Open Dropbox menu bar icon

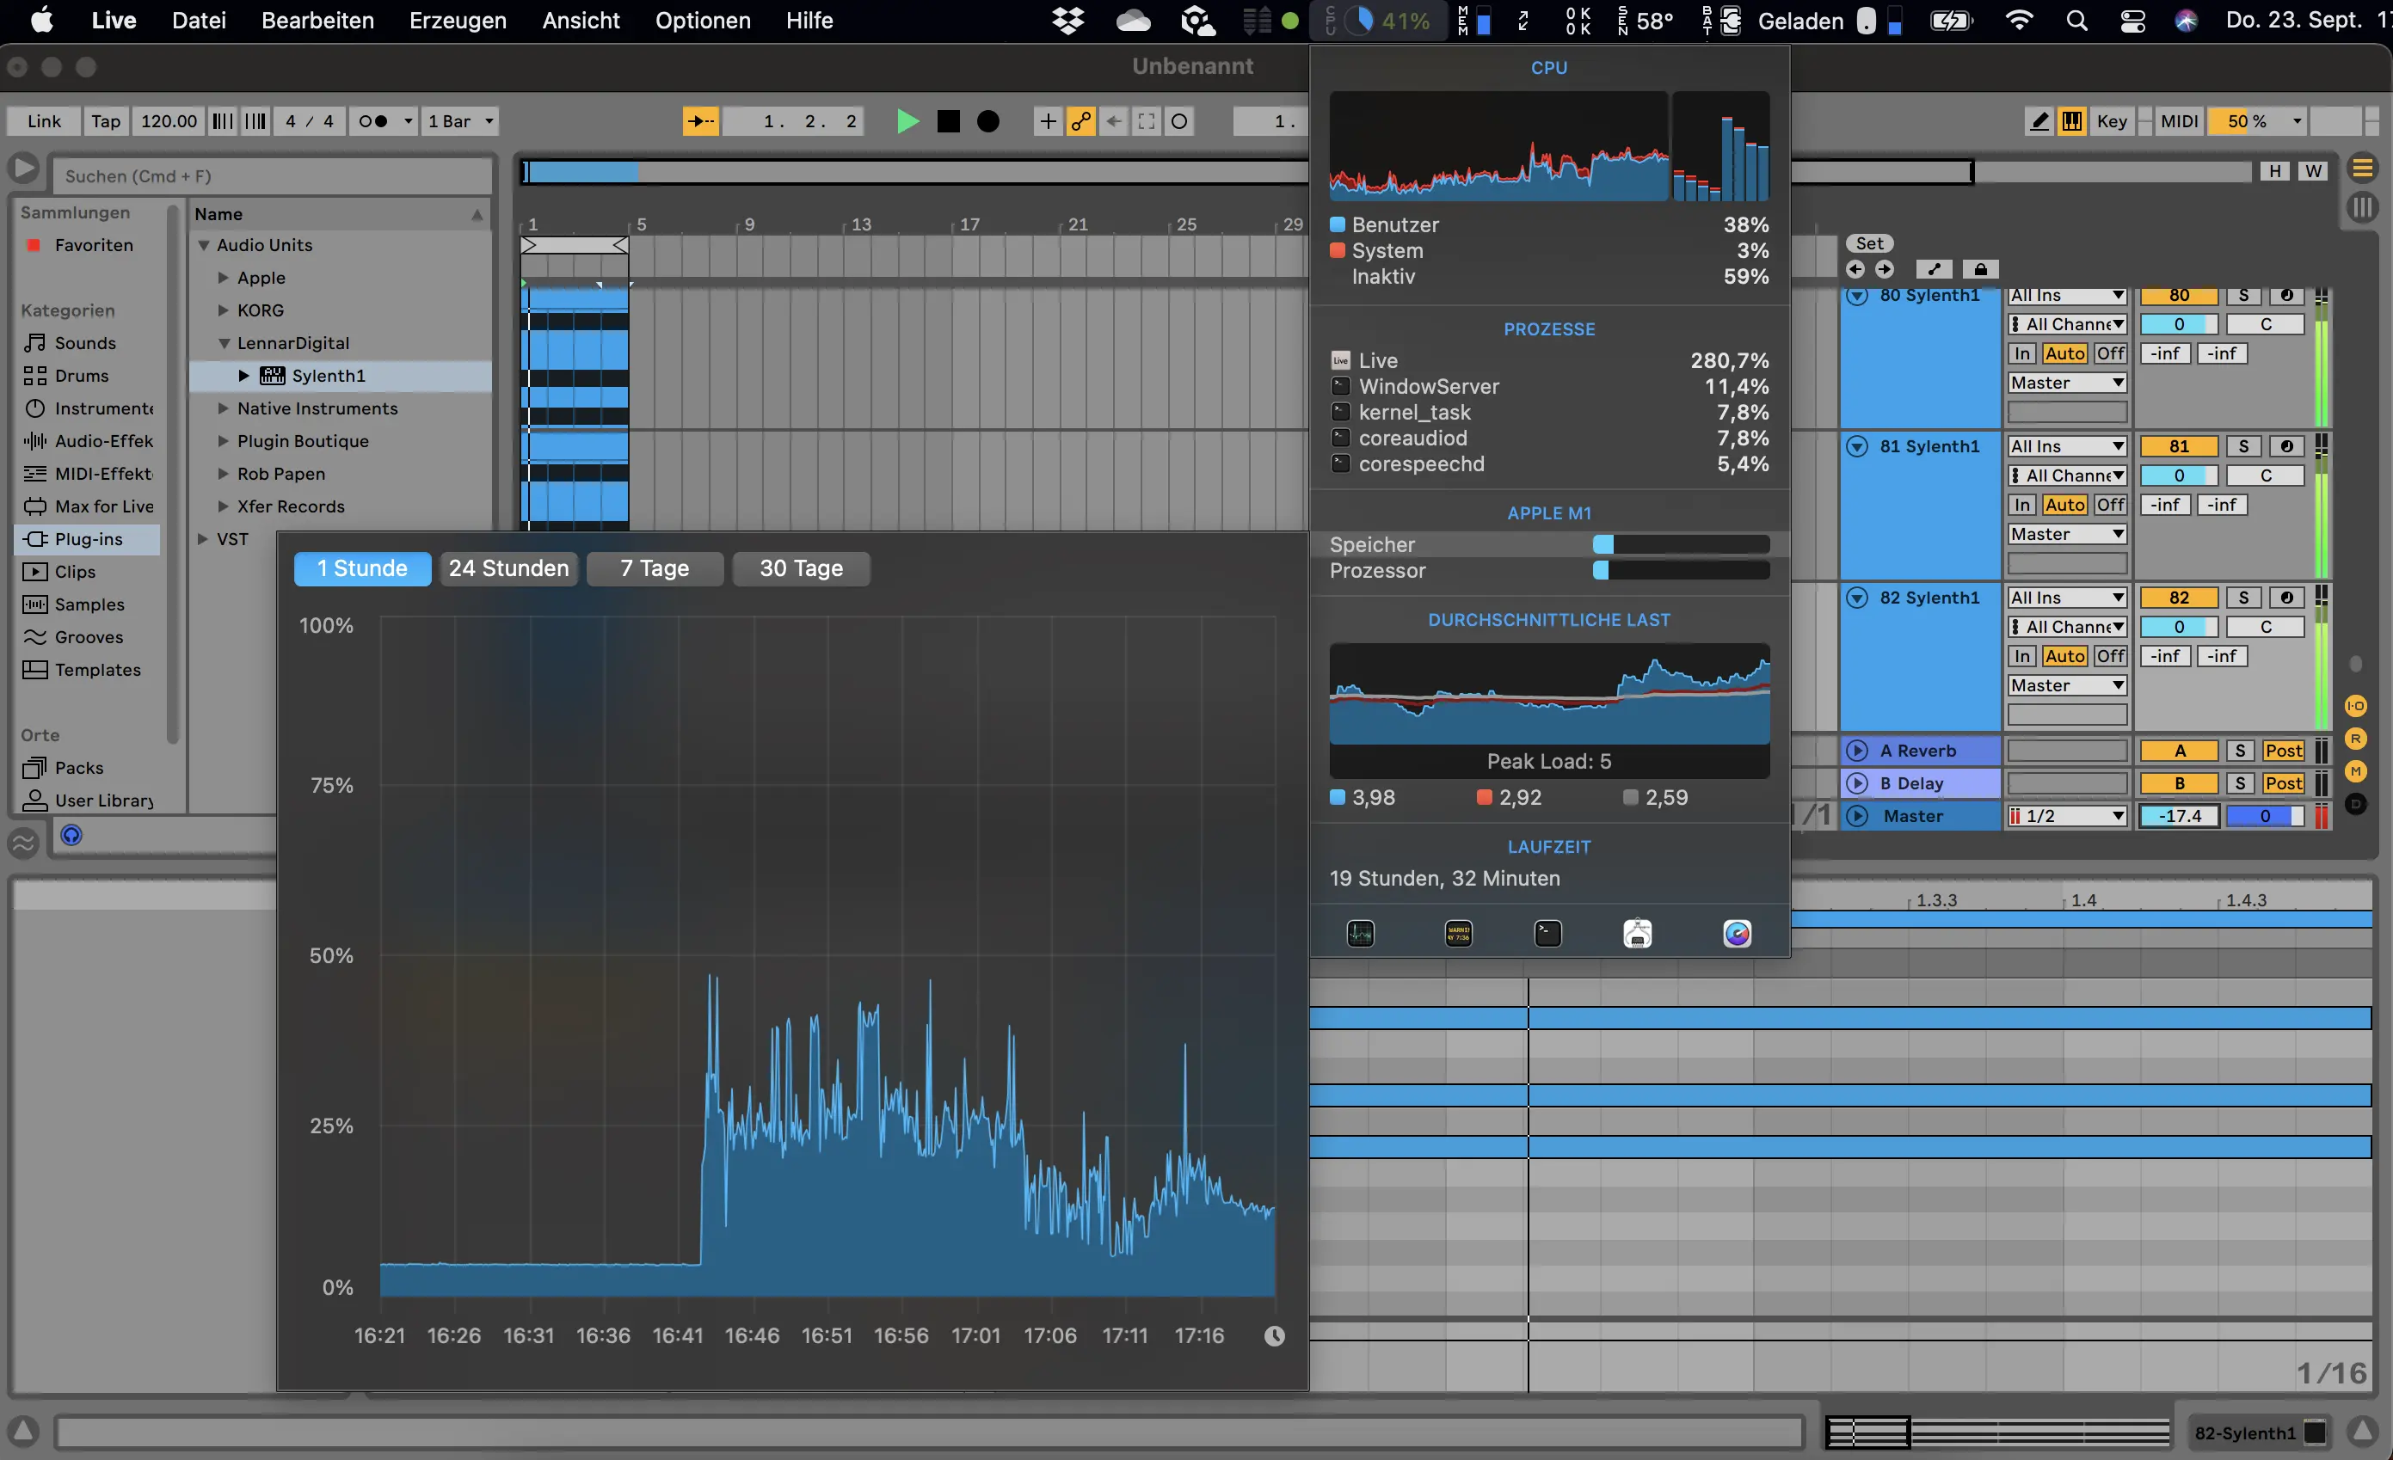[x=1068, y=21]
